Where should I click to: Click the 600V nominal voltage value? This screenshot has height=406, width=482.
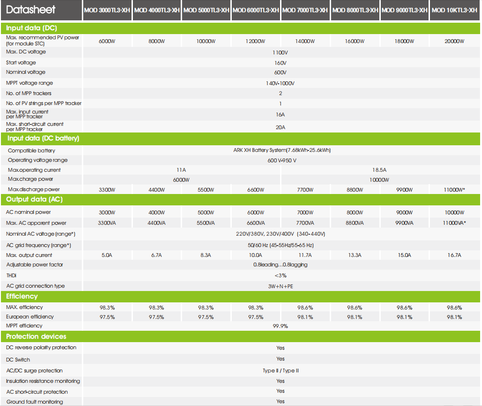[280, 72]
